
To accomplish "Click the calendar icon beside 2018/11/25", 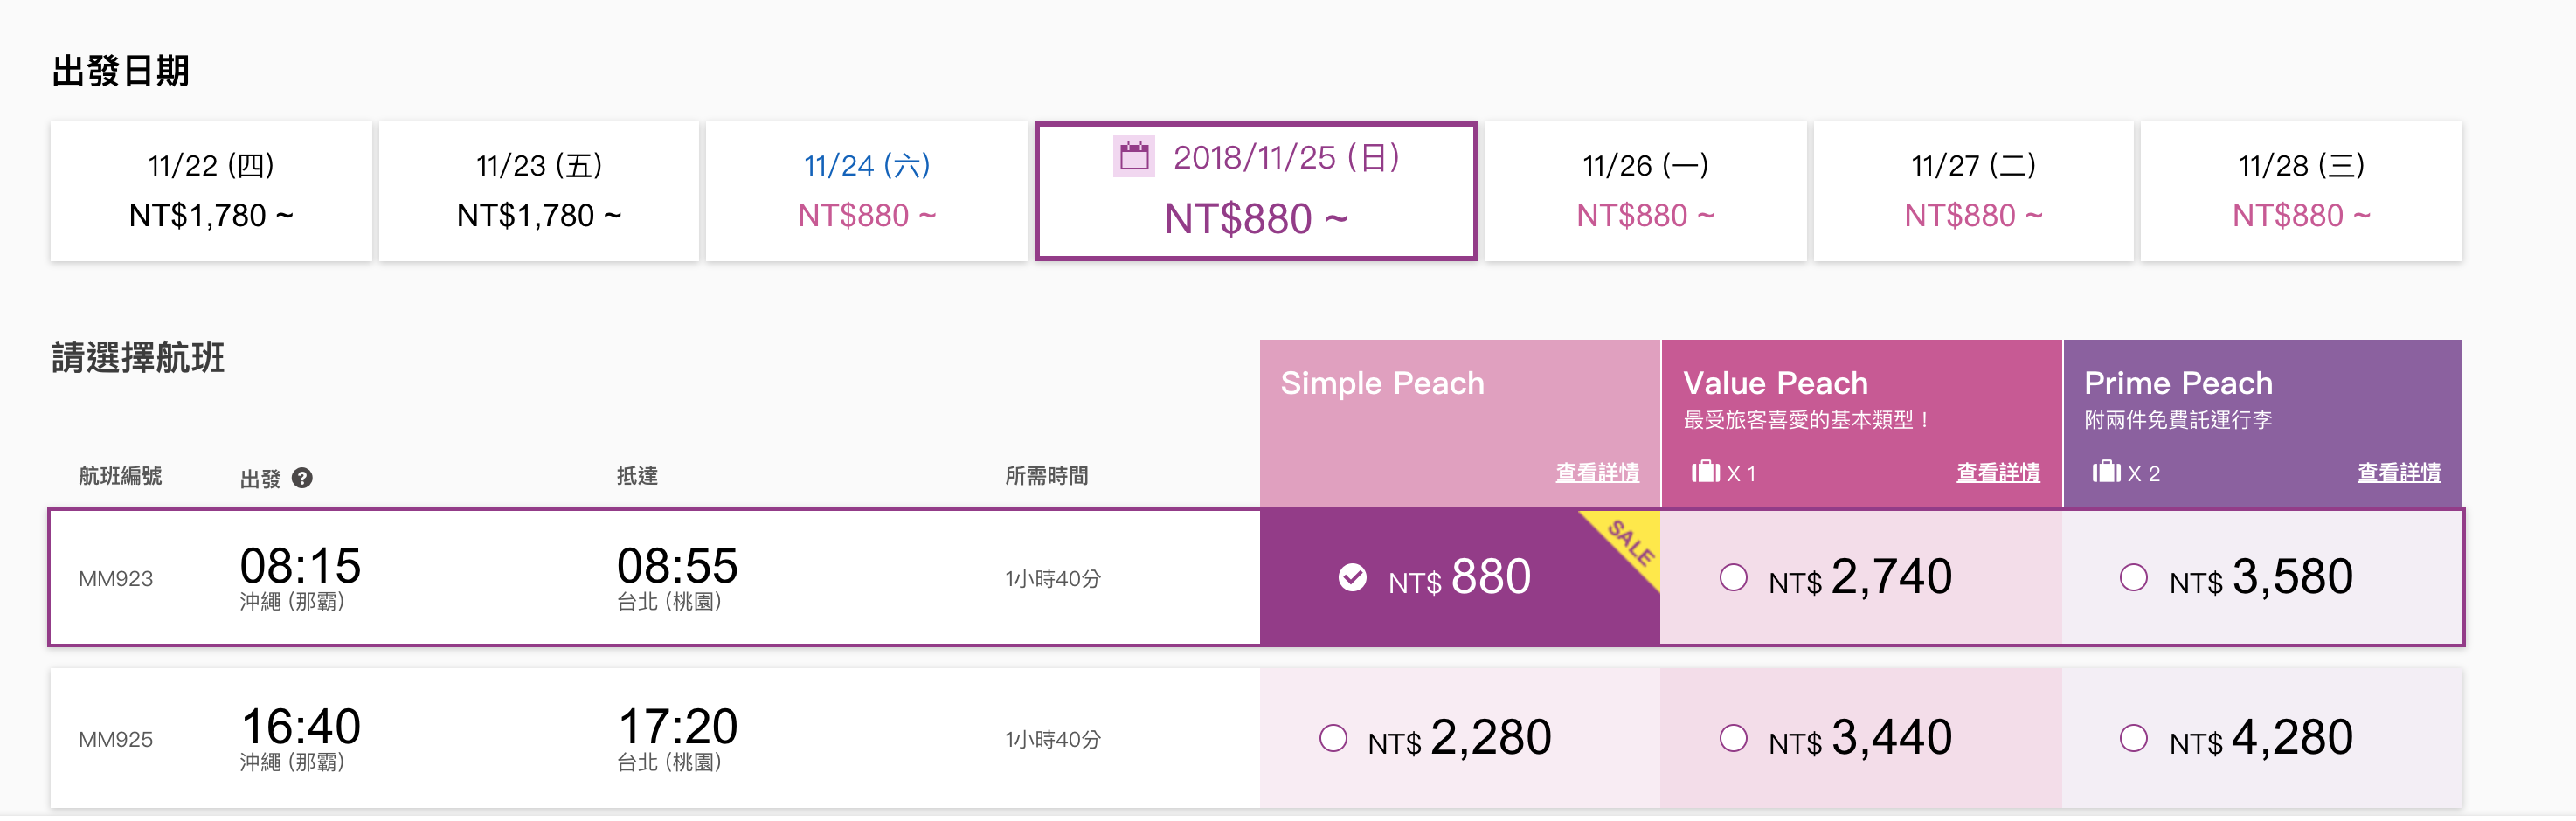I will 1134,157.
